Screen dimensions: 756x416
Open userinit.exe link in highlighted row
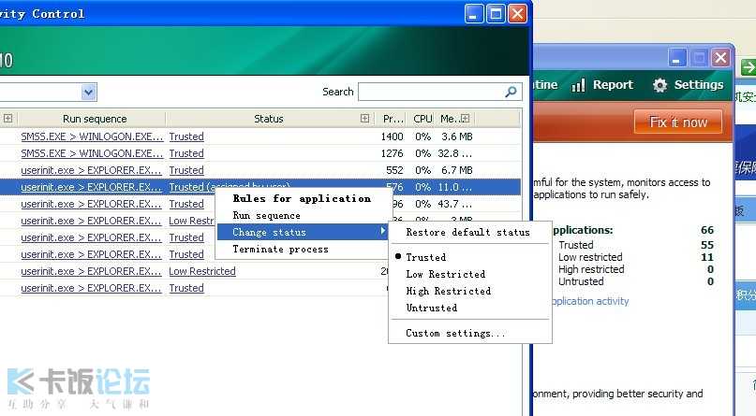point(91,187)
